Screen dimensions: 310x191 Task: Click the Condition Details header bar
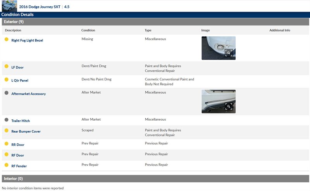click(x=155, y=15)
